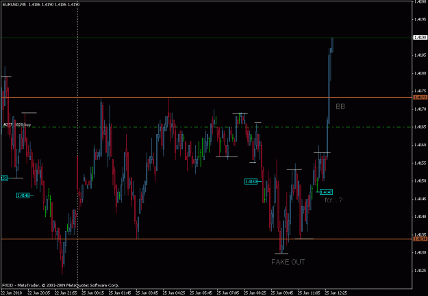The width and height of the screenshot is (428, 296).
Task: Click the fcr....? text annotation
Action: point(333,200)
